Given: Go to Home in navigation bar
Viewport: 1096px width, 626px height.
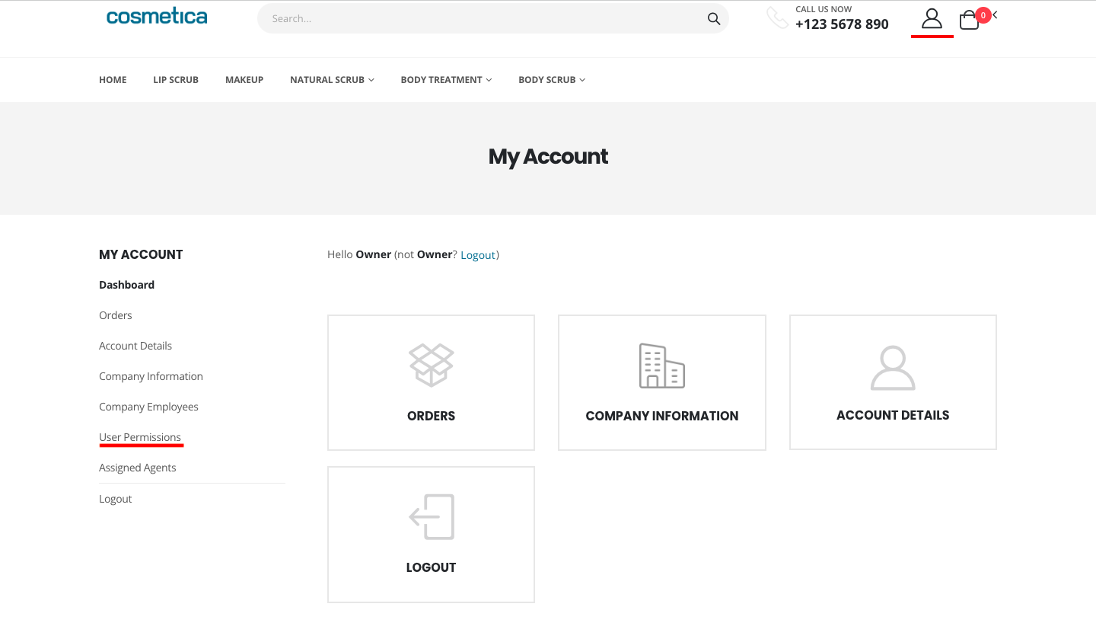Looking at the screenshot, I should click(x=113, y=80).
